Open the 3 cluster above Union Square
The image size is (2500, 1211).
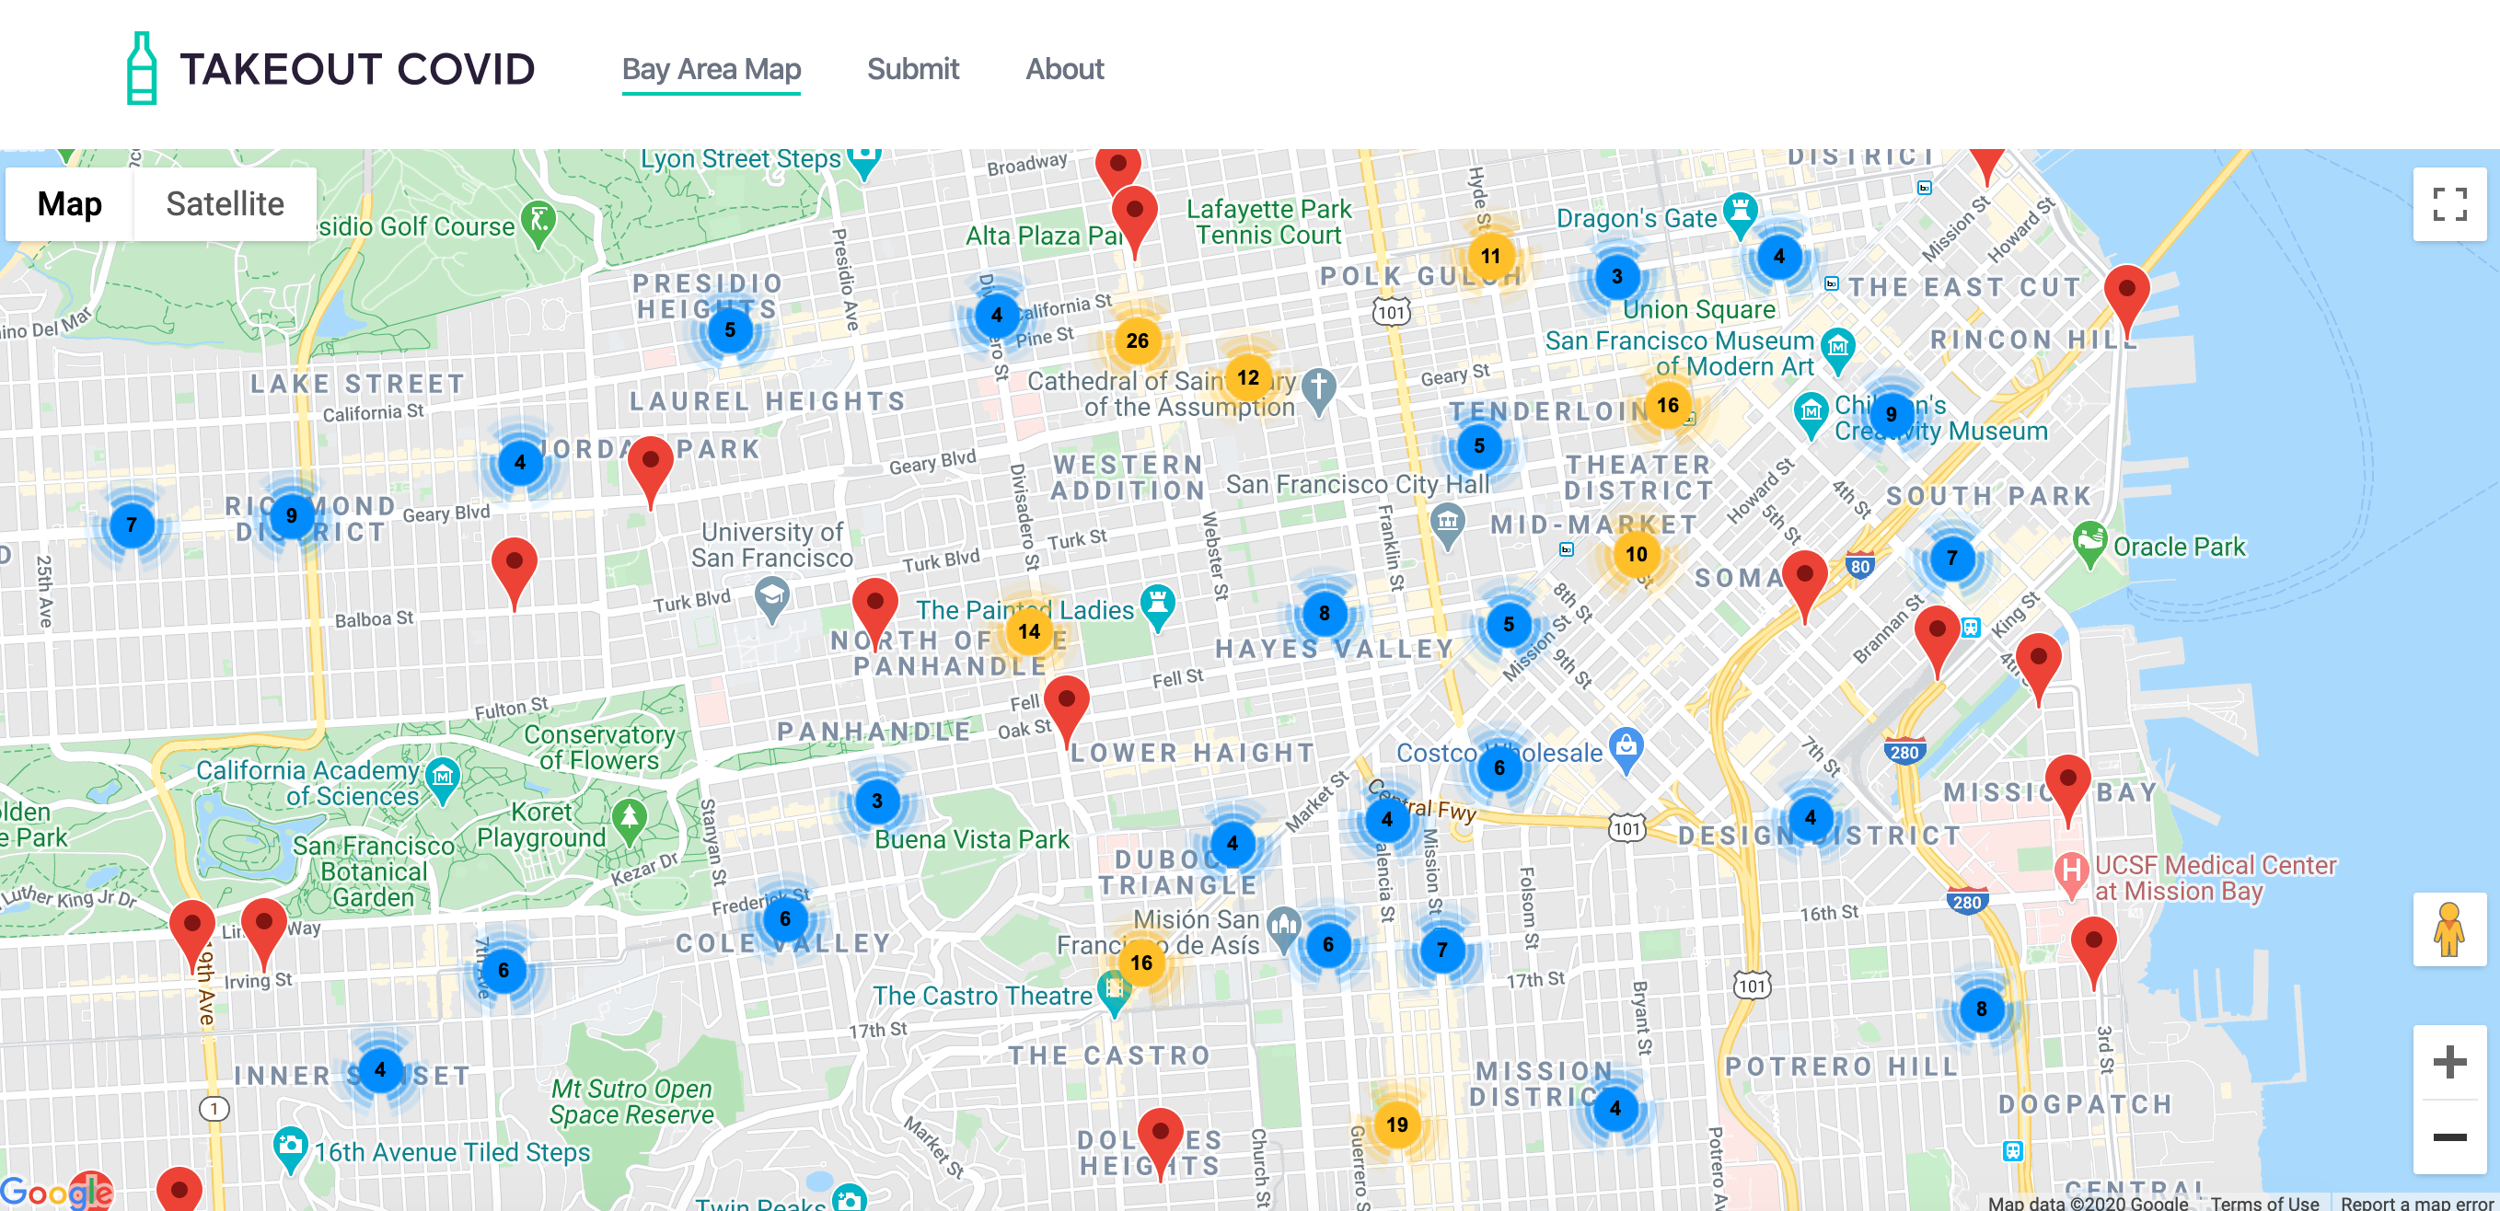[1617, 277]
